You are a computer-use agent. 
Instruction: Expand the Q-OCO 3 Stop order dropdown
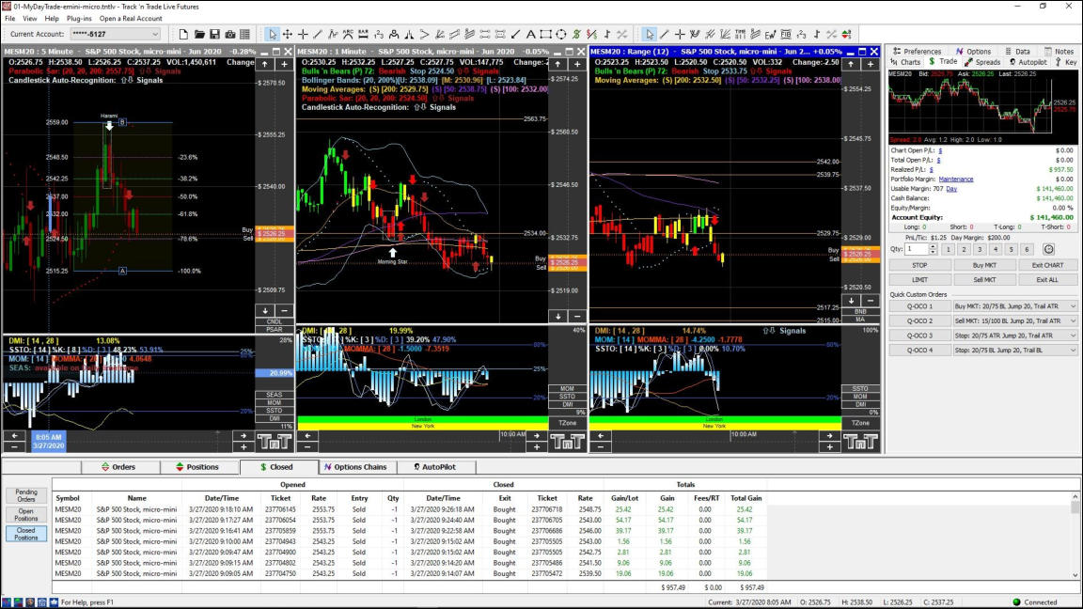[x=1073, y=336]
